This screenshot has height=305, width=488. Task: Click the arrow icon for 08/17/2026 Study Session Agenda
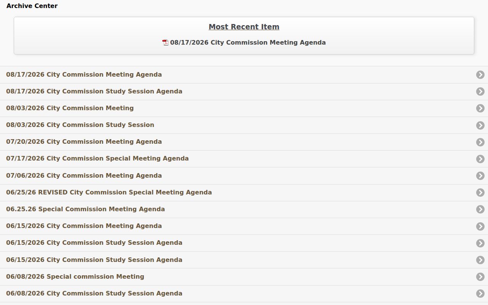point(480,91)
